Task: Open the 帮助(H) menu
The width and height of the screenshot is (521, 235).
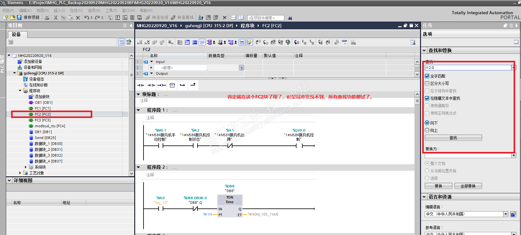Action: (x=146, y=10)
